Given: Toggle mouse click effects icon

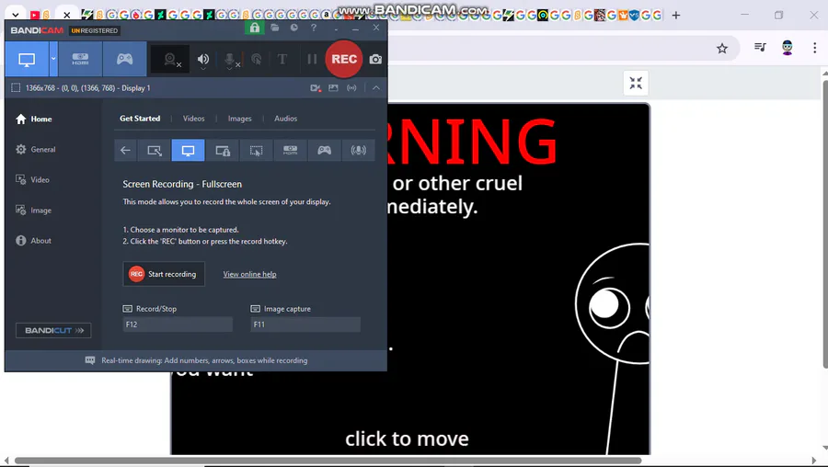Looking at the screenshot, I should click(257, 59).
